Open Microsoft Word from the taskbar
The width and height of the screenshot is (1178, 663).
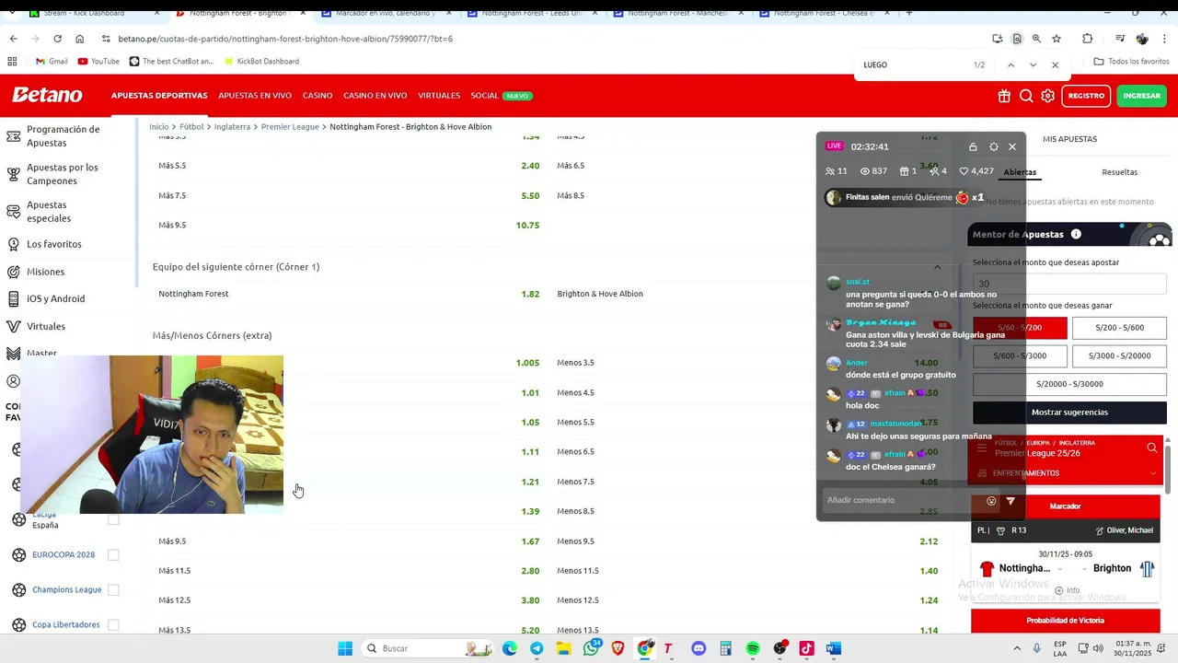point(834,648)
